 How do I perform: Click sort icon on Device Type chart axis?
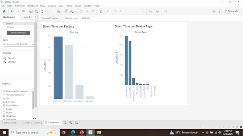point(116,52)
